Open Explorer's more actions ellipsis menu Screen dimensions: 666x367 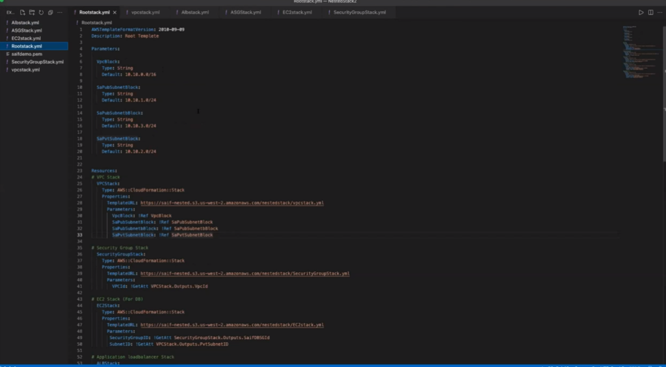point(60,12)
